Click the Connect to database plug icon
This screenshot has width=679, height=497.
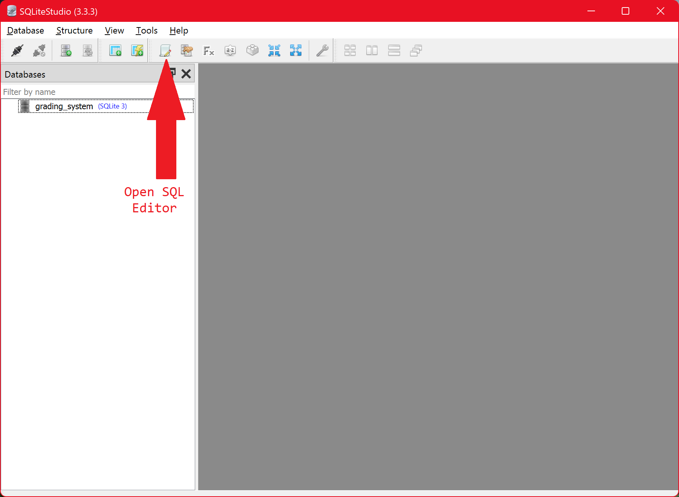17,50
